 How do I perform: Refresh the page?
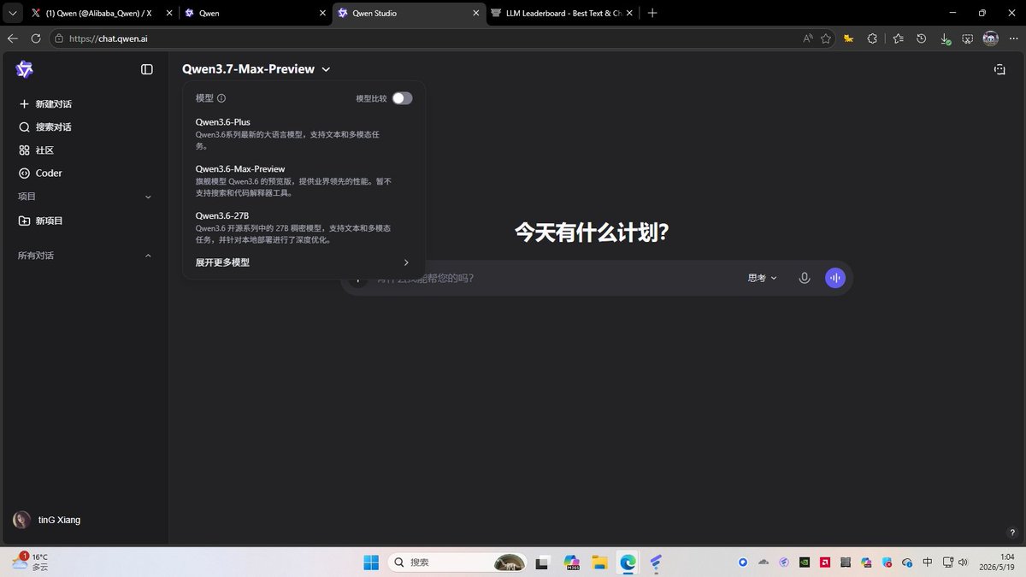(36, 38)
